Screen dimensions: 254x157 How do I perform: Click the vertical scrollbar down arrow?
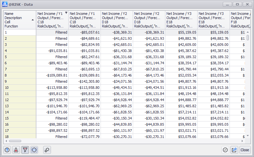tap(248, 136)
